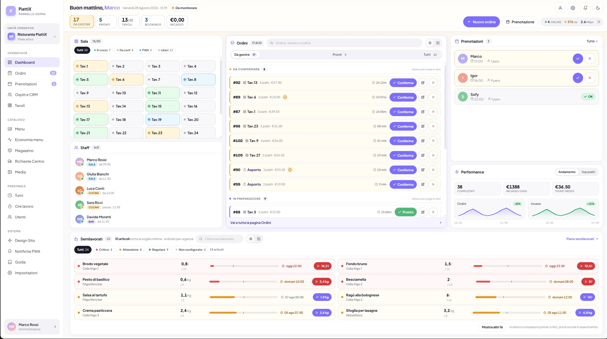Switch Performance to Andamento tab
This screenshot has width=607, height=339.
click(x=567, y=172)
